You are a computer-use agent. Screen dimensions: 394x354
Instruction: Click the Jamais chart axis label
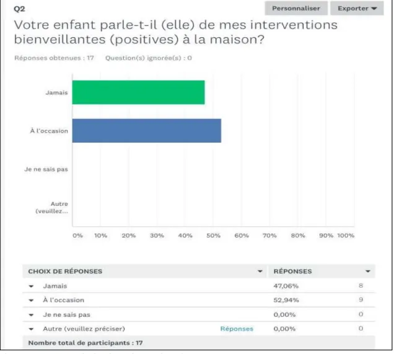point(56,93)
